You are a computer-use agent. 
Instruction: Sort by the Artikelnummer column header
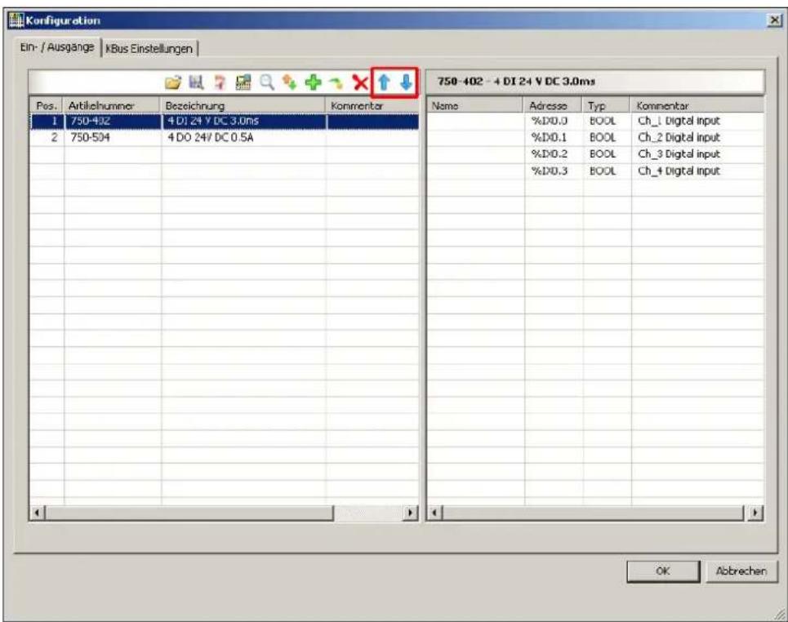(x=112, y=105)
